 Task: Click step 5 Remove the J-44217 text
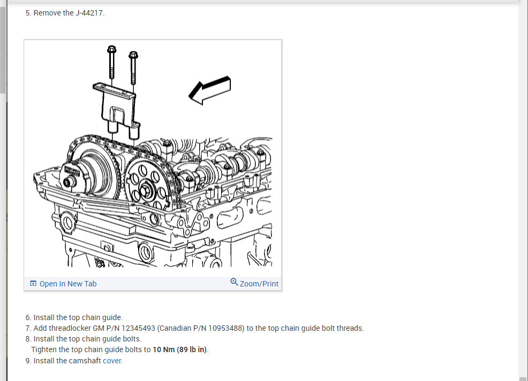click(x=65, y=13)
